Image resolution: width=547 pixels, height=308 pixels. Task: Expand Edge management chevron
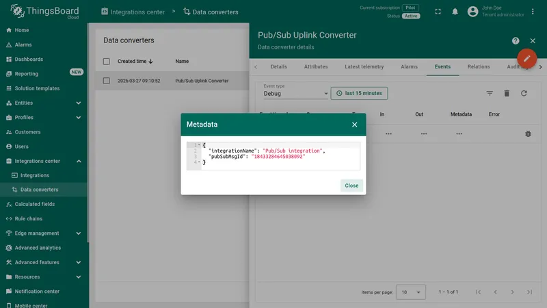pyautogui.click(x=79, y=233)
